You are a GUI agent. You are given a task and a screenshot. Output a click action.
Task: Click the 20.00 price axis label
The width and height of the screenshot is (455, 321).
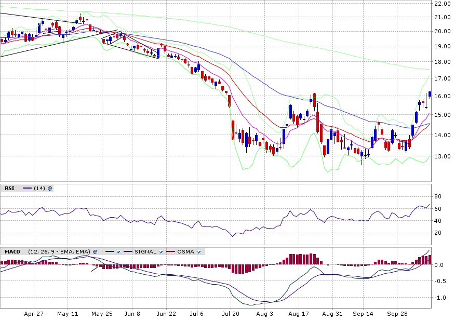click(x=443, y=31)
